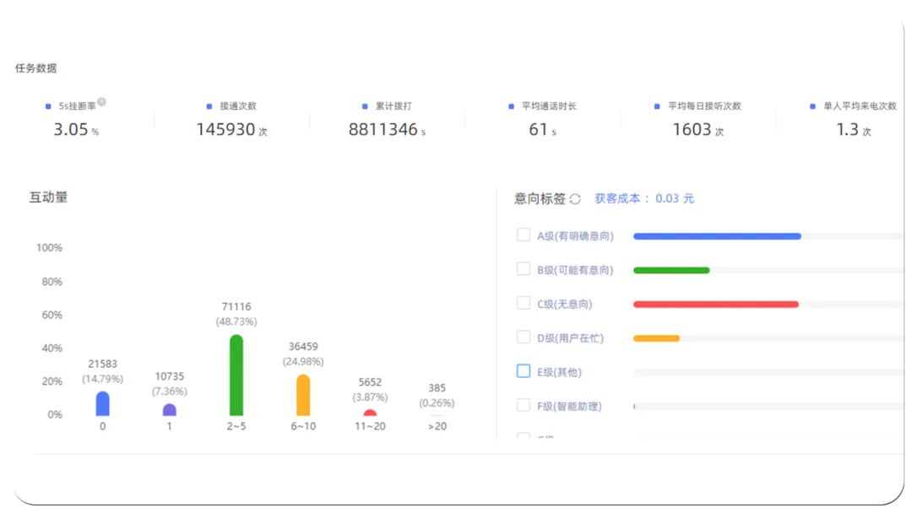Select the C级(无意向) checkbox
The image size is (912, 513).
point(524,303)
